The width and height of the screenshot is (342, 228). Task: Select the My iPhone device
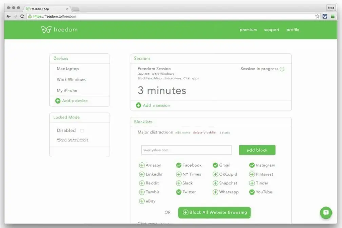point(67,90)
